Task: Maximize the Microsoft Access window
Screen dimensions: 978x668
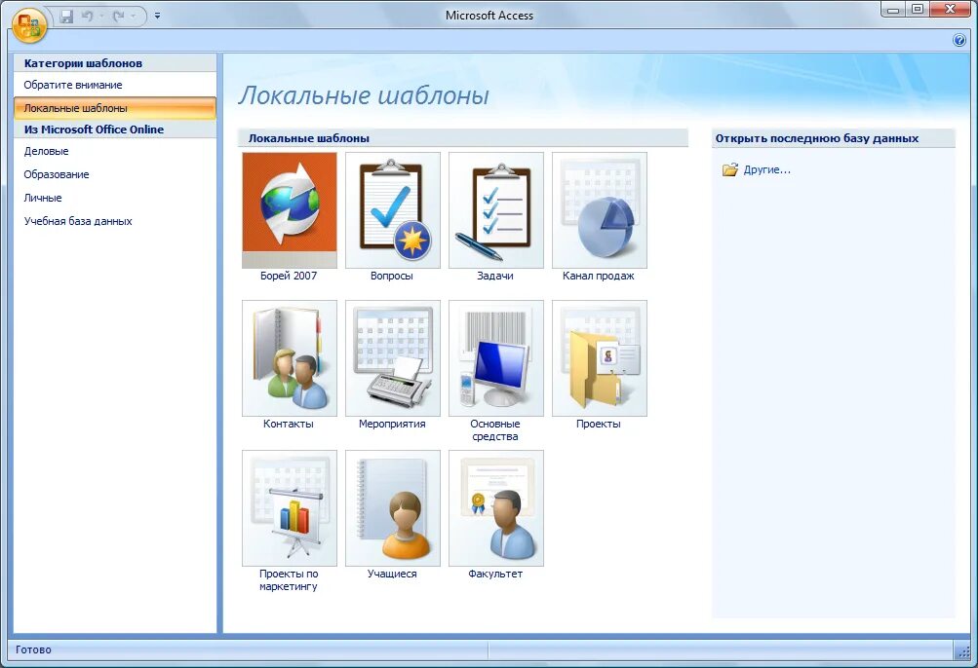Action: click(918, 10)
